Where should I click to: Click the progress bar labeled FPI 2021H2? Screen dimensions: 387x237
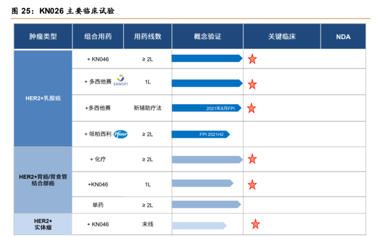pyautogui.click(x=201, y=134)
